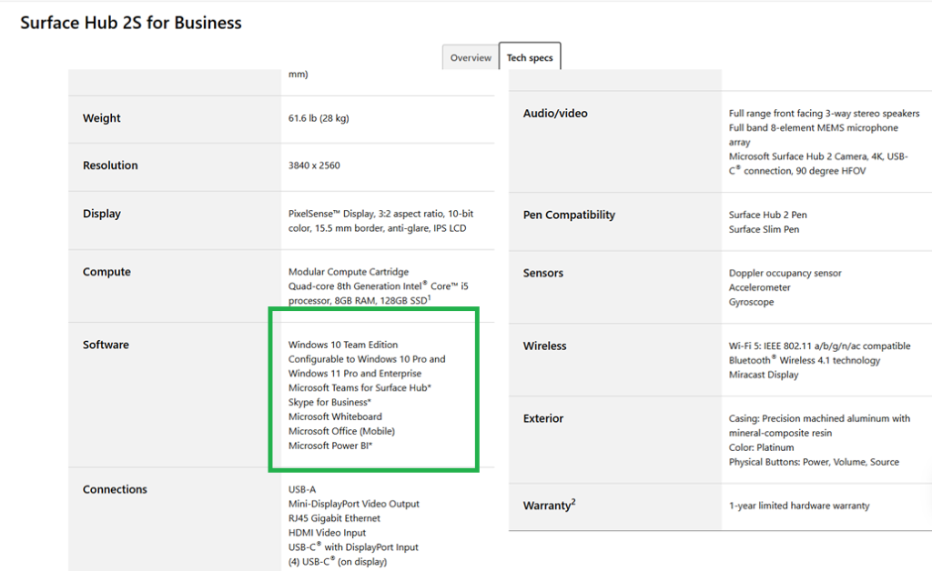Click the 61.6 lb (28 kg) value

[319, 118]
